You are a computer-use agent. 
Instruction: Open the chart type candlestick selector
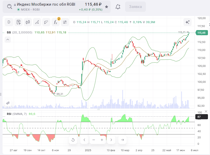point(28,22)
